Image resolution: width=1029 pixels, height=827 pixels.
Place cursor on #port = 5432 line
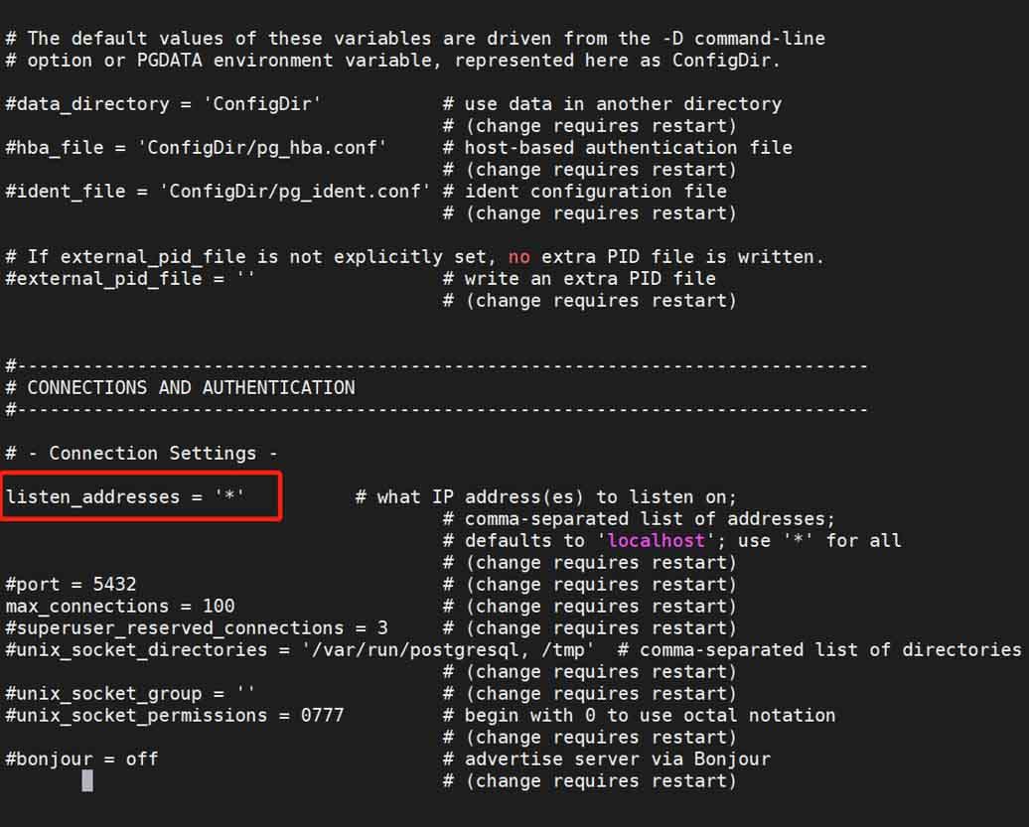71,584
